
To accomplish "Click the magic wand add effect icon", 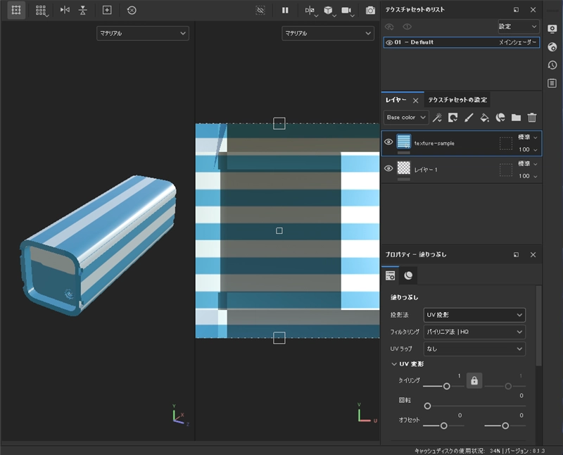I will pos(437,118).
